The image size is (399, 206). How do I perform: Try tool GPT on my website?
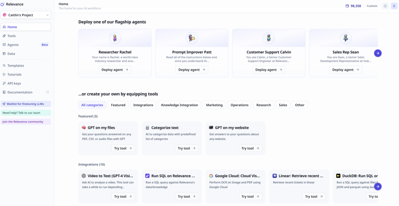tap(251, 148)
